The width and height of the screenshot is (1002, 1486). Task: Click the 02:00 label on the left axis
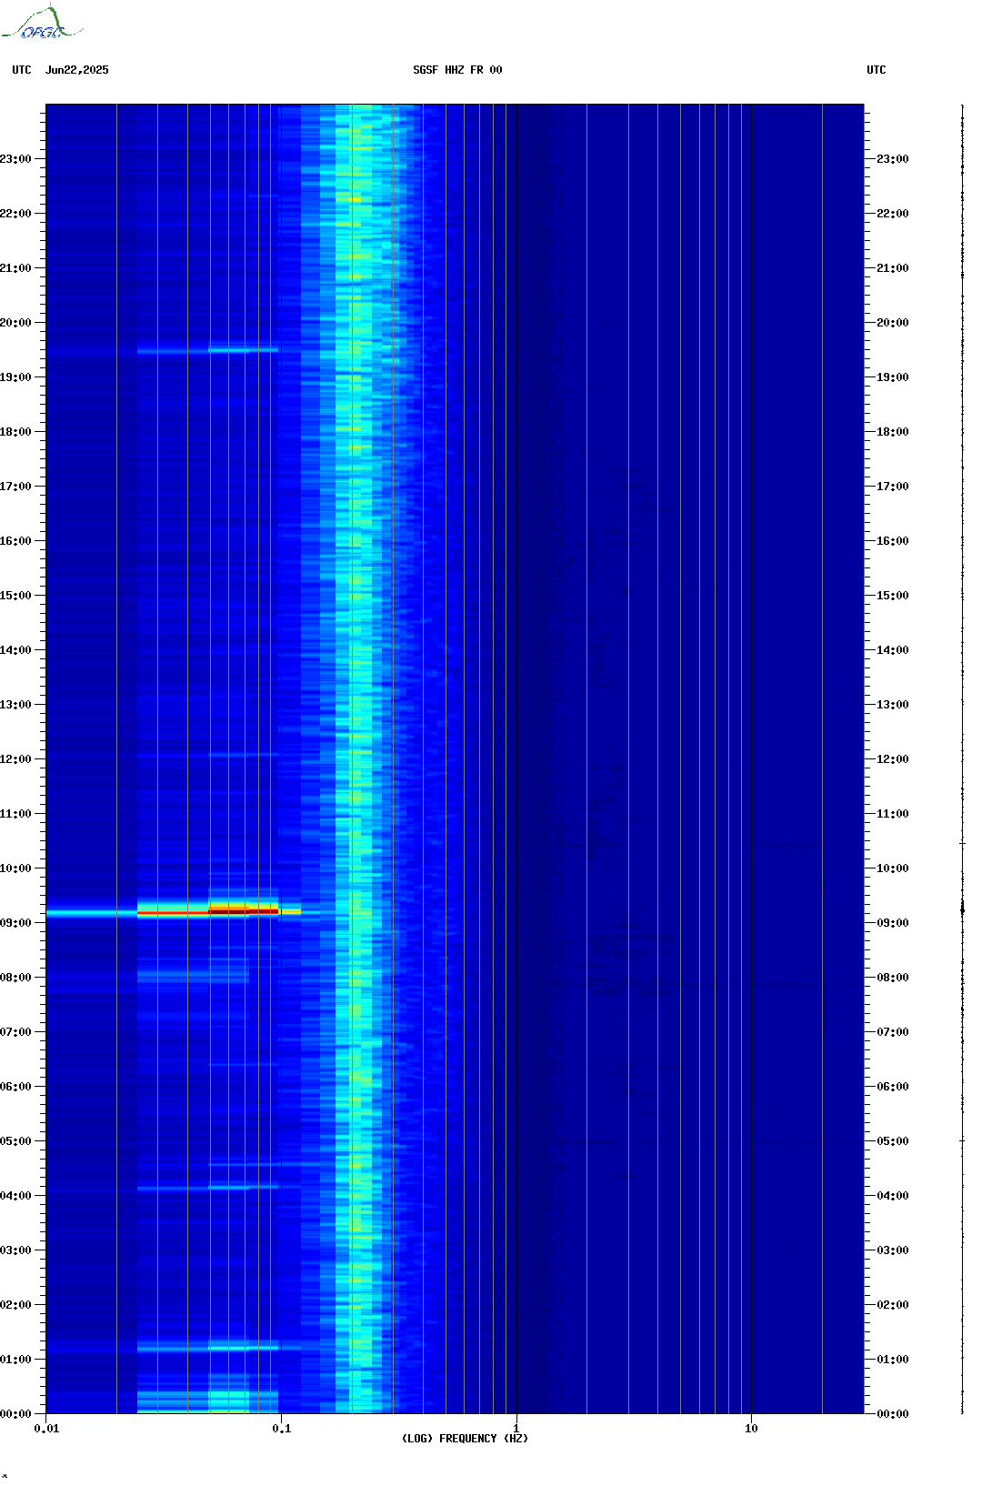15,1305
